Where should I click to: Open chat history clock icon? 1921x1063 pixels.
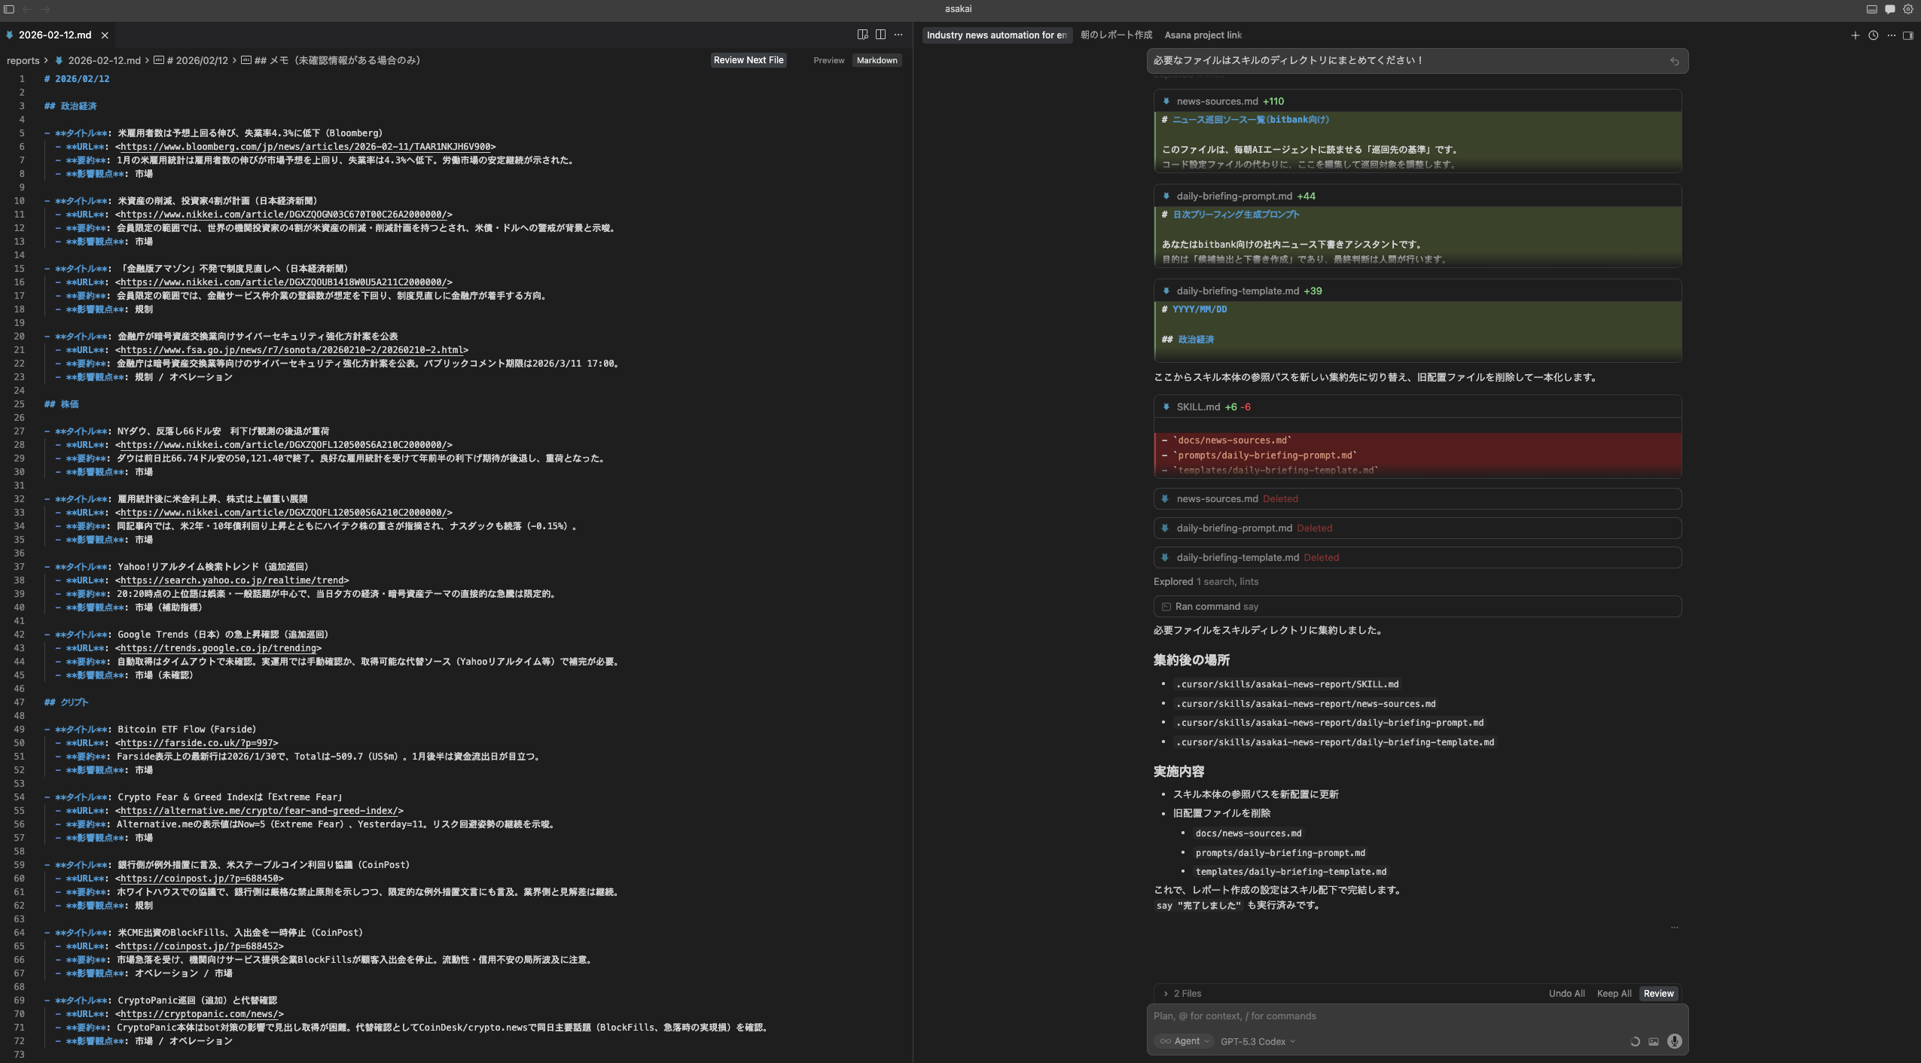tap(1873, 35)
